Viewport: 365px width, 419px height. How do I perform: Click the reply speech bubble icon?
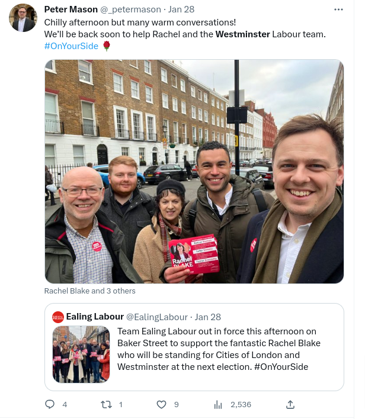click(x=50, y=404)
